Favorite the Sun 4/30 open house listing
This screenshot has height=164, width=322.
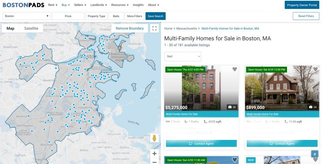coord(235,160)
